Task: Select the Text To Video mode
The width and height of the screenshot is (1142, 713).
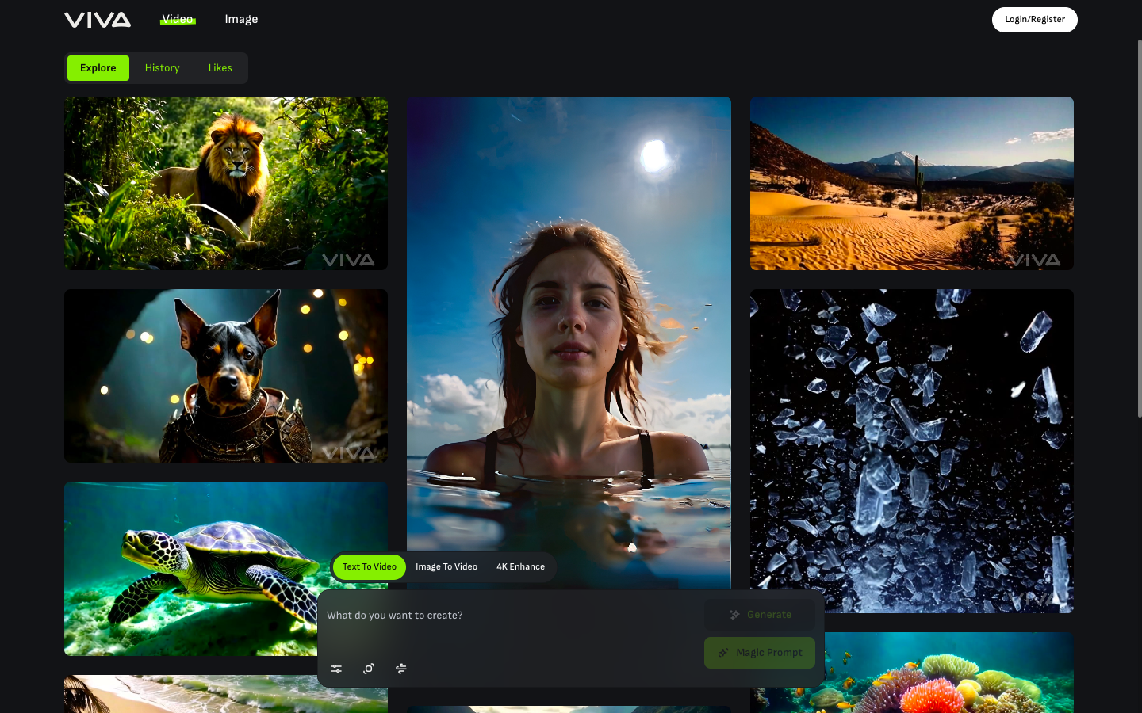Action: [370, 567]
